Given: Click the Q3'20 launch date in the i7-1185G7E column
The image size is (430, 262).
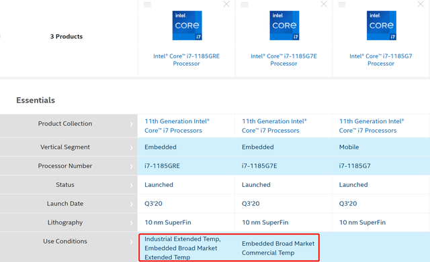Looking at the screenshot, I should coord(251,204).
